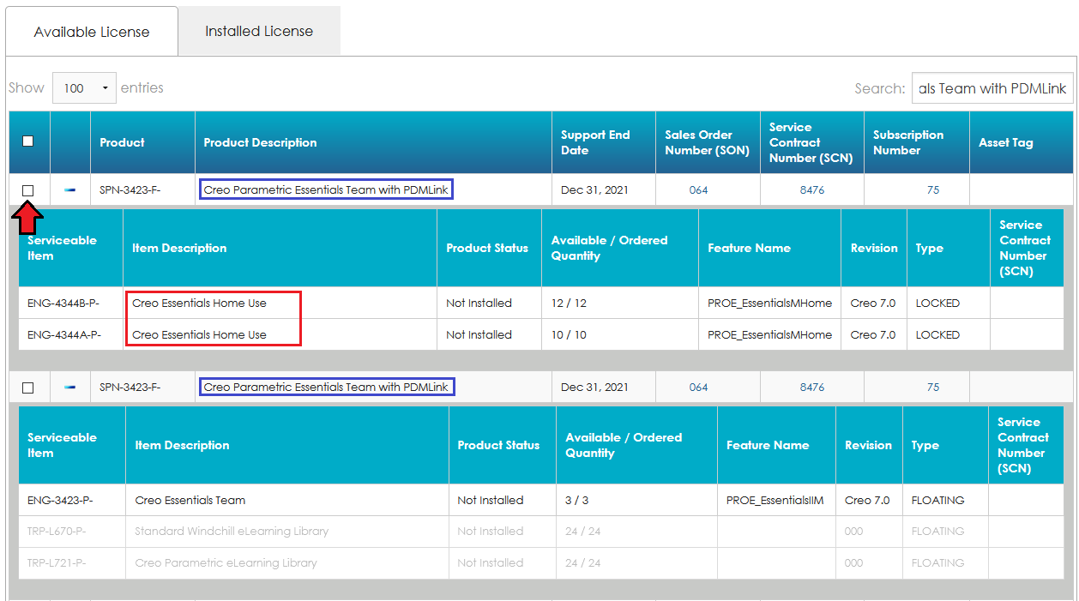Collapse the first SPN-3423-F license details
Image resolution: width=1079 pixels, height=601 pixels.
coord(70,189)
